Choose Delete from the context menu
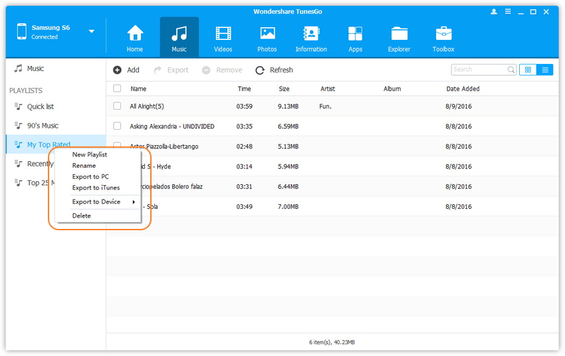Image resolution: width=565 pixels, height=356 pixels. coord(82,216)
